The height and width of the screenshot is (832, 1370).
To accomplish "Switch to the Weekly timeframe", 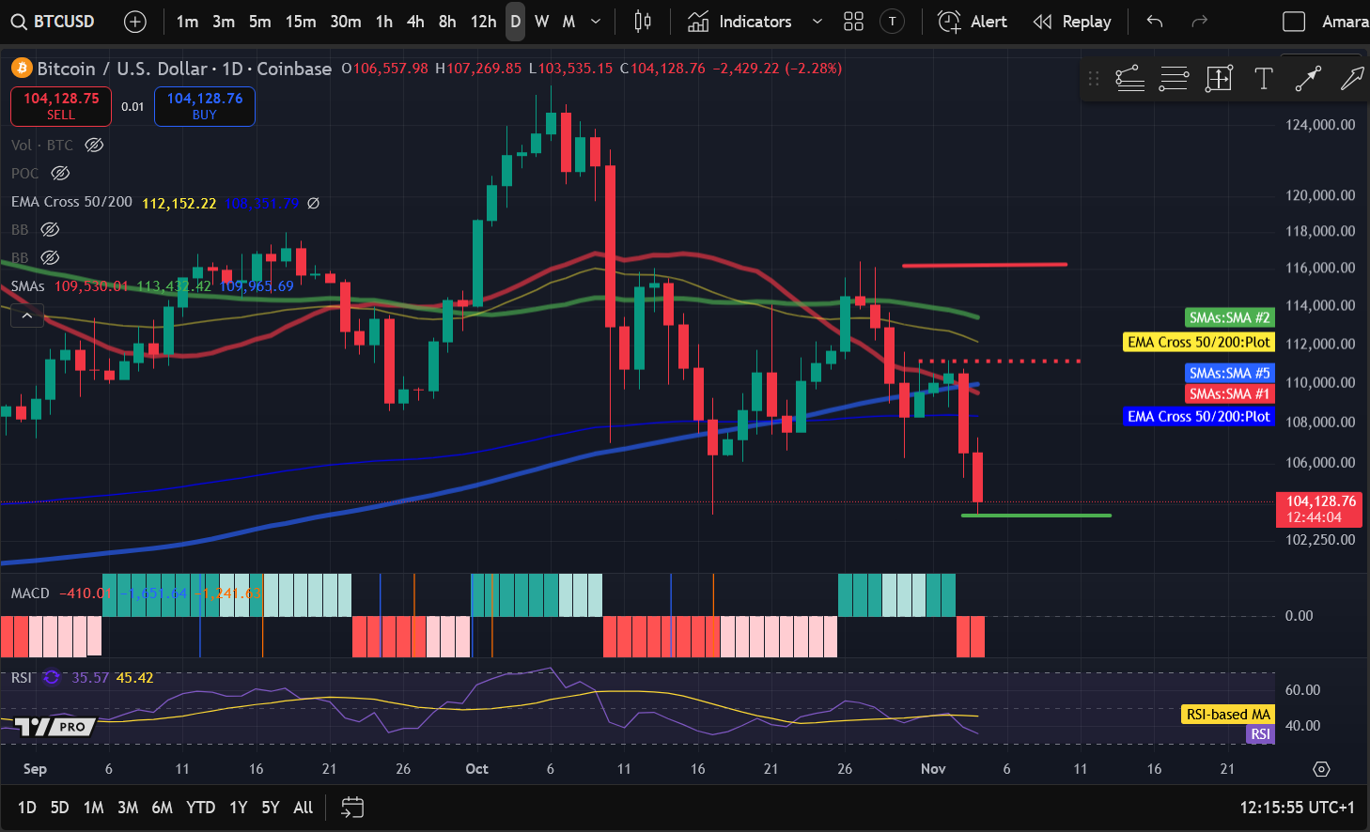I will click(541, 22).
